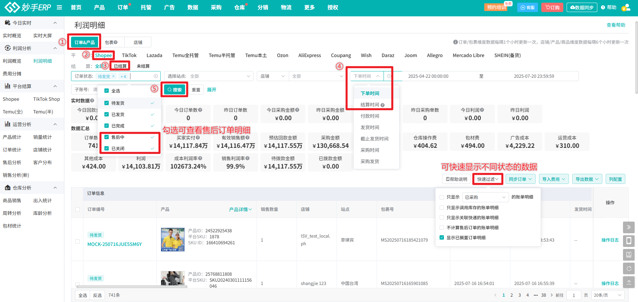
Task: Toggle the hamburger sidebar menu icon
Action: (59, 7)
